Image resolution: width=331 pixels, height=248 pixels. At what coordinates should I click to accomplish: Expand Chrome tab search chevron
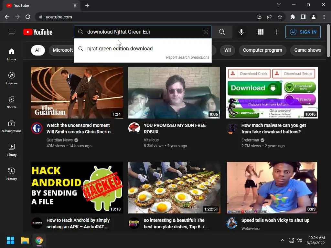tap(279, 5)
